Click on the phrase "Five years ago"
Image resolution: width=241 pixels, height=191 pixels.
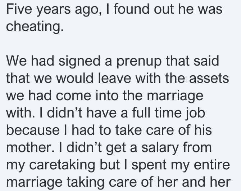point(52,9)
